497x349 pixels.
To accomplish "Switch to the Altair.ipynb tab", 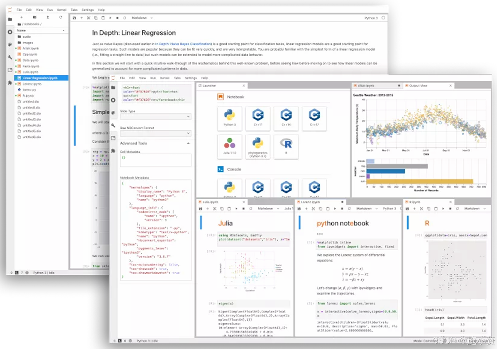I will [x=377, y=86].
